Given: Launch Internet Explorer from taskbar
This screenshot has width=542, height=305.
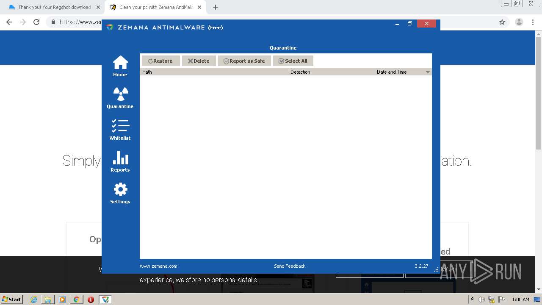Looking at the screenshot, I should [34, 299].
